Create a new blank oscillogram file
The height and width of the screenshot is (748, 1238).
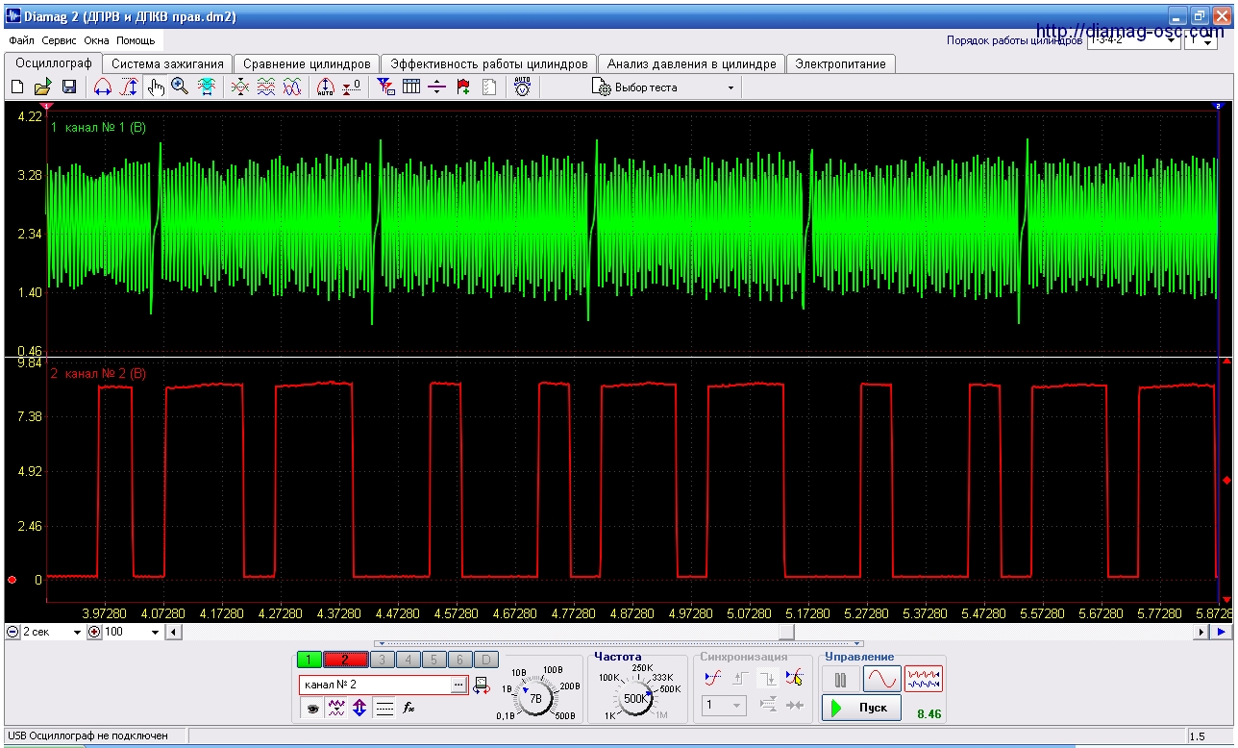pyautogui.click(x=17, y=87)
